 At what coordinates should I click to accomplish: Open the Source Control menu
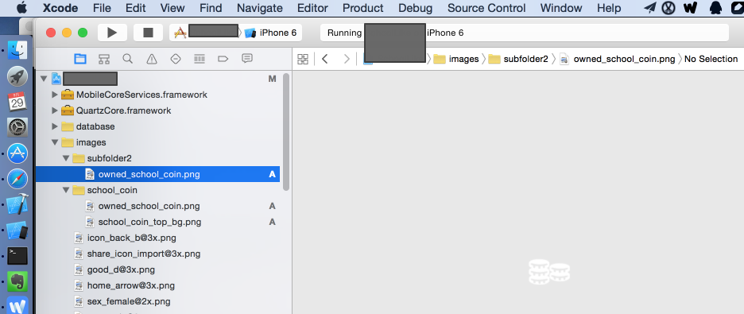point(486,8)
